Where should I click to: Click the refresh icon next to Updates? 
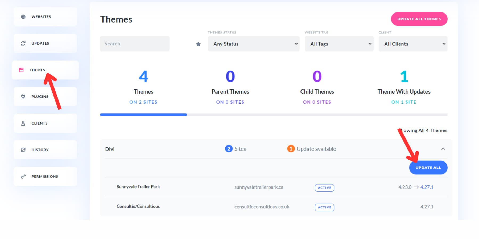point(23,43)
